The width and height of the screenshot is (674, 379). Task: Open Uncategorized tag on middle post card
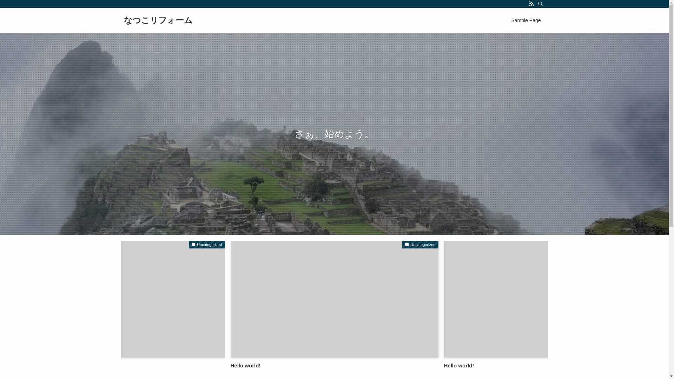(420, 245)
